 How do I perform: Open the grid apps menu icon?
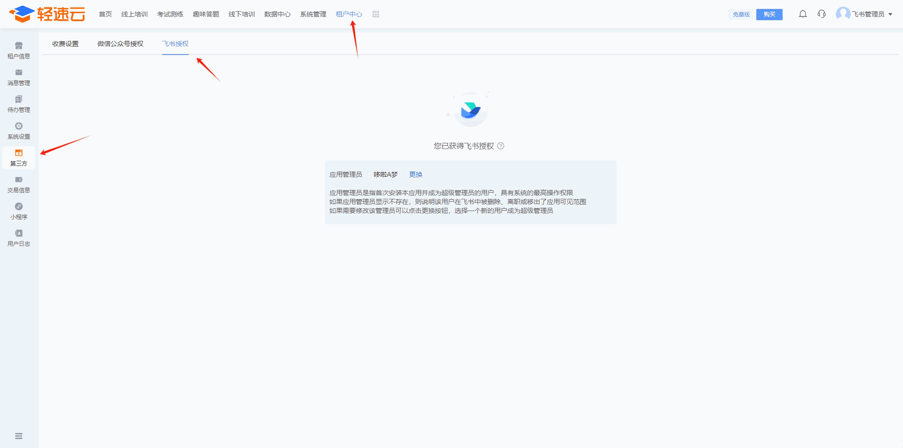point(375,14)
